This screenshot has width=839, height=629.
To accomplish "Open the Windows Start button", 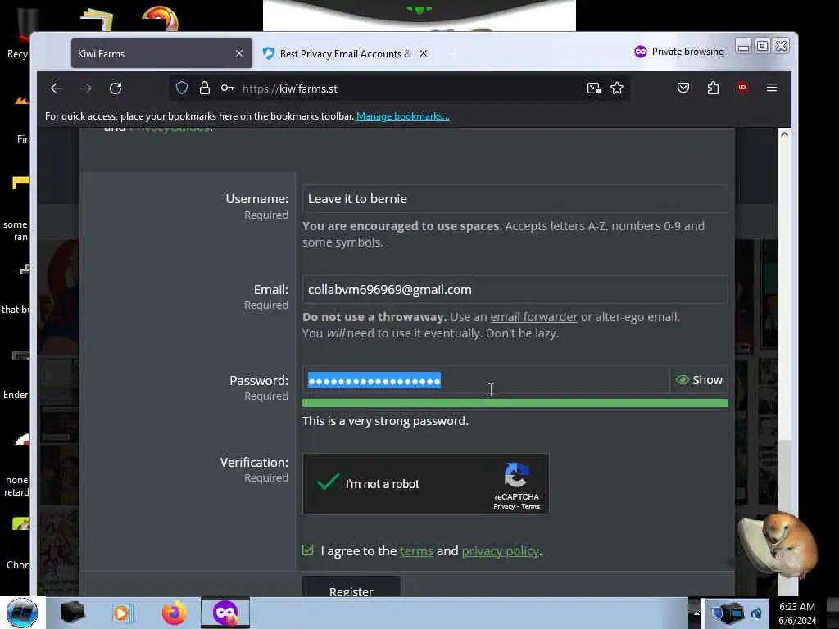I will [x=22, y=613].
